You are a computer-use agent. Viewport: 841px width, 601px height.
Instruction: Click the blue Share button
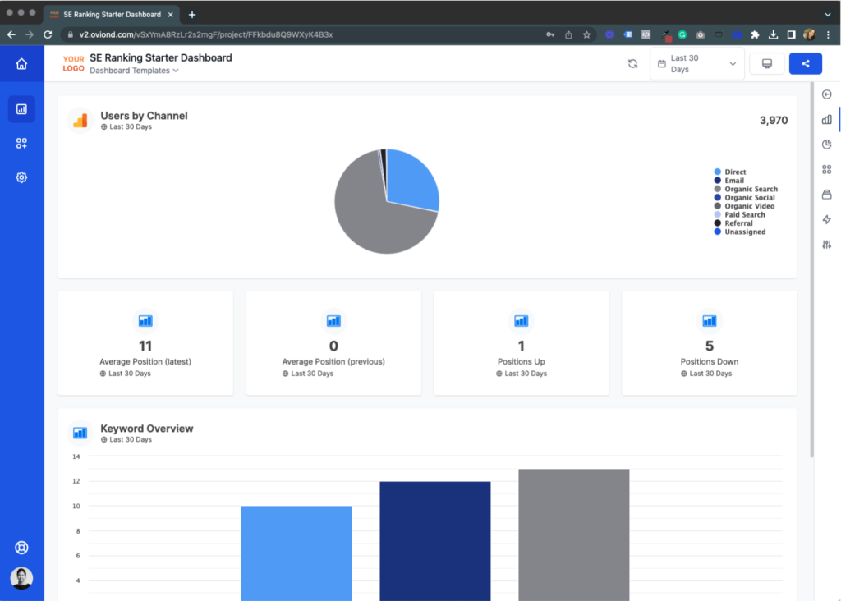[x=805, y=64]
